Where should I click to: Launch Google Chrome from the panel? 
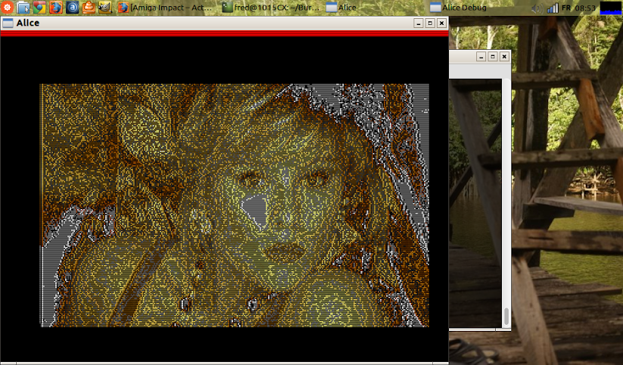[39, 7]
